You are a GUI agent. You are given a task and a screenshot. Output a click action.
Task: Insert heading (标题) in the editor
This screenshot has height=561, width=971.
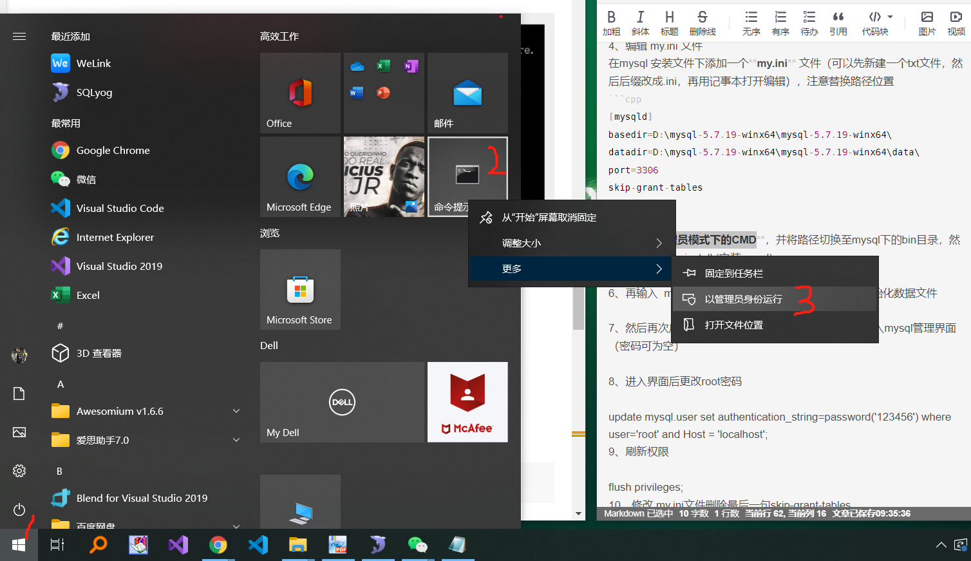669,23
